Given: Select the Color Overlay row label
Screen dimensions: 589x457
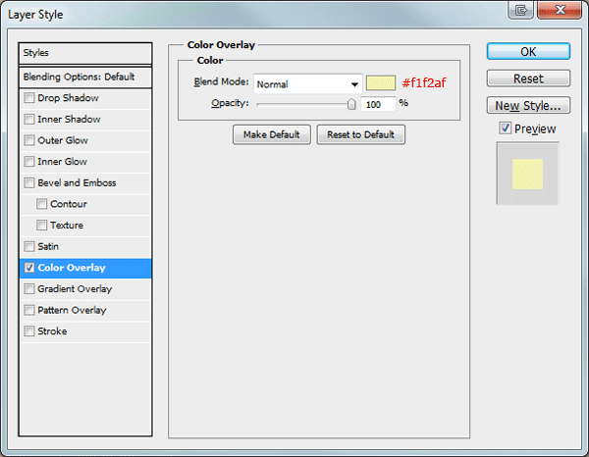Looking at the screenshot, I should (72, 268).
